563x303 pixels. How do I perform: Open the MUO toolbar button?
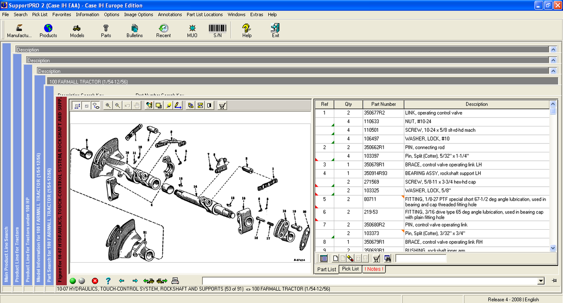(x=192, y=31)
